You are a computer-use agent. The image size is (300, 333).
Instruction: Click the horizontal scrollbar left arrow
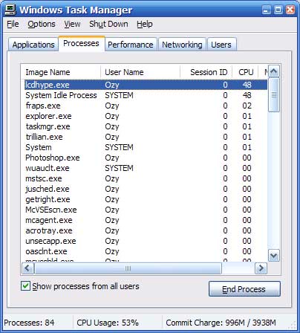(27, 268)
